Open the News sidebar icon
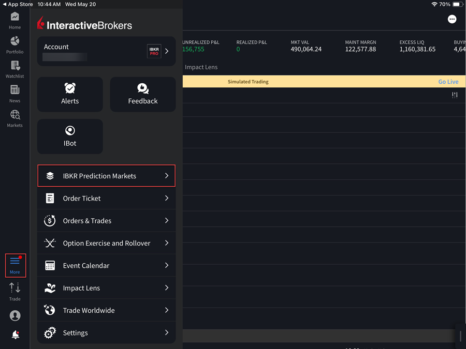The width and height of the screenshot is (466, 349). pyautogui.click(x=14, y=94)
